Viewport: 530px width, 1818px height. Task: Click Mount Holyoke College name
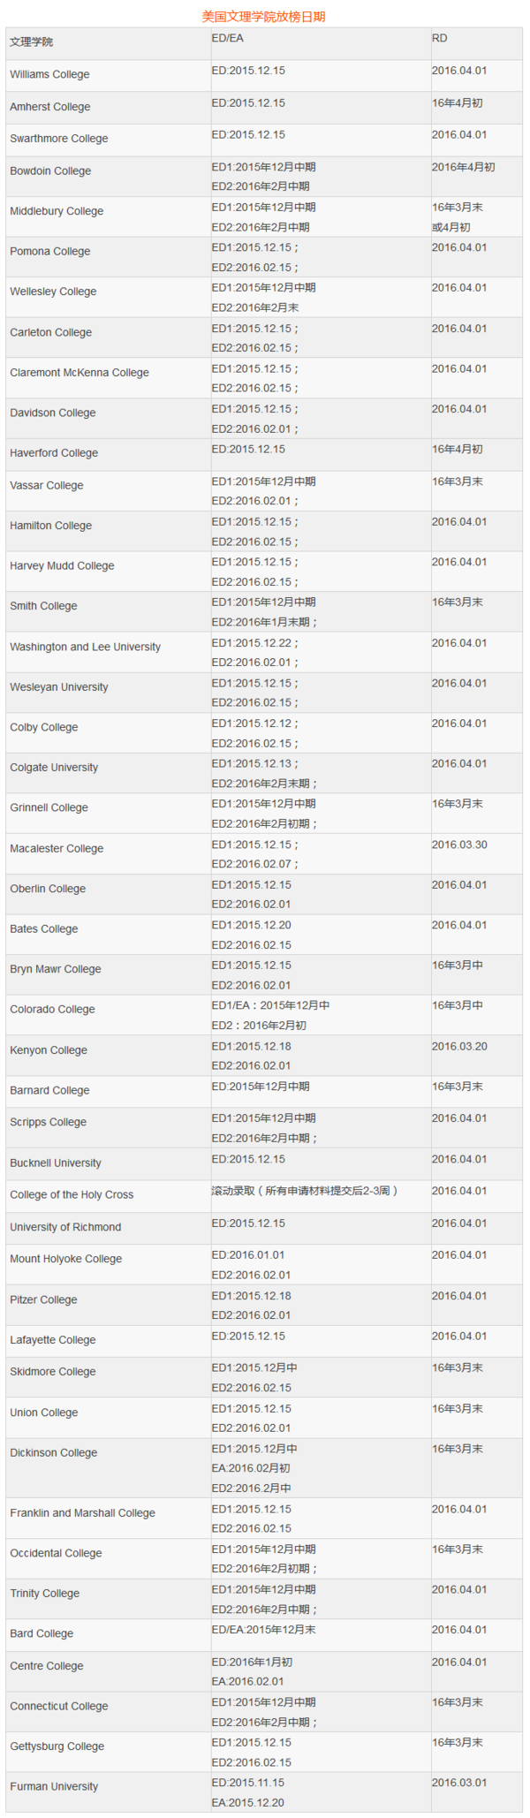click(x=66, y=1260)
